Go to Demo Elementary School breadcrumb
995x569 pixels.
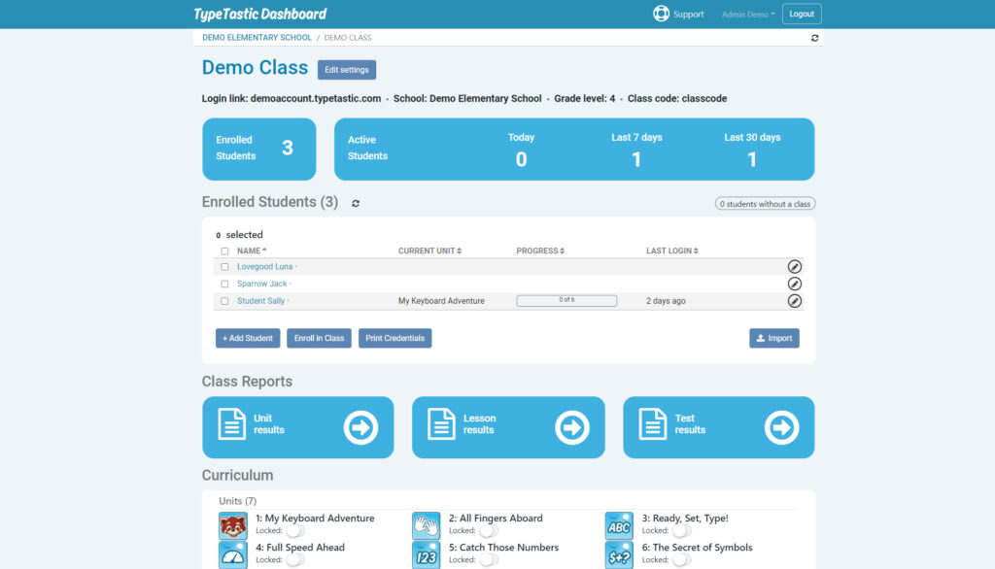257,38
